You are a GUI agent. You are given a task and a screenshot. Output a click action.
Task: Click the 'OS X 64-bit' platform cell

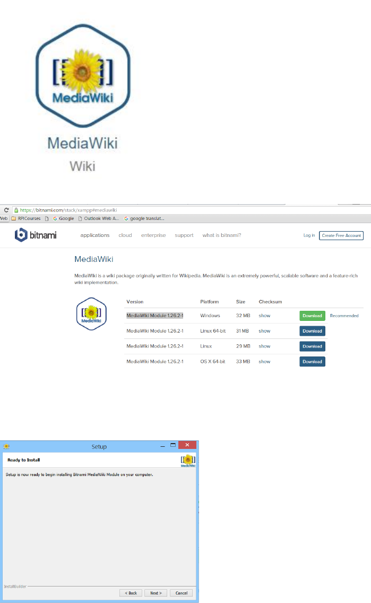click(x=212, y=362)
